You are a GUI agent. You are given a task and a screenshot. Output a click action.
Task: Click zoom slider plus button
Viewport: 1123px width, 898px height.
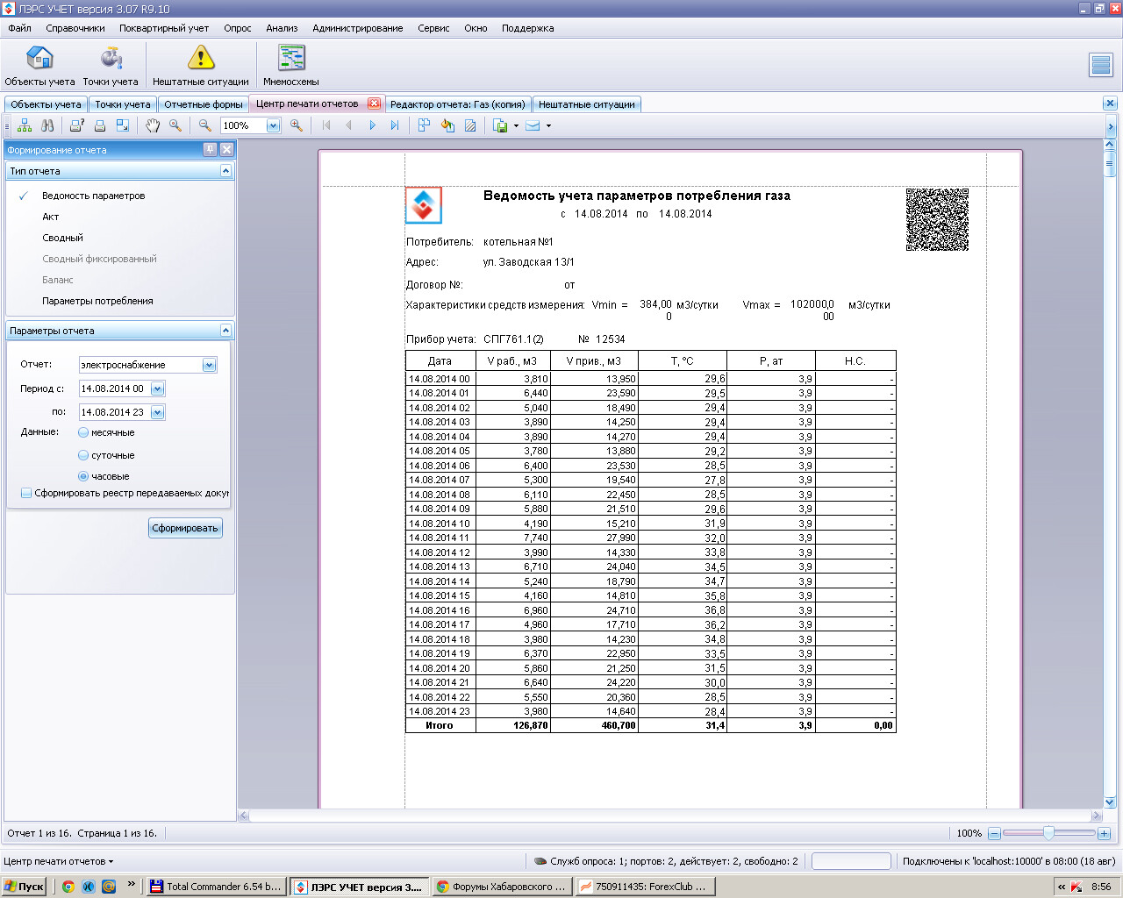pos(1104,833)
